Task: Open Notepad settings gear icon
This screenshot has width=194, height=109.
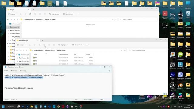Action: click(109, 71)
